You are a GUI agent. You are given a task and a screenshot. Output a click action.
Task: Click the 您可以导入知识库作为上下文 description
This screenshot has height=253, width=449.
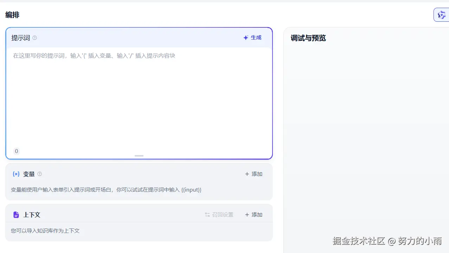point(45,231)
